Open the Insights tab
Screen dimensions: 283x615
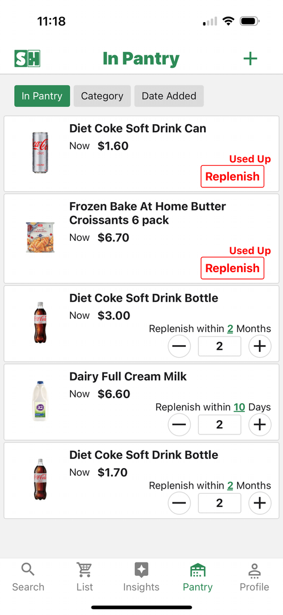[141, 577]
